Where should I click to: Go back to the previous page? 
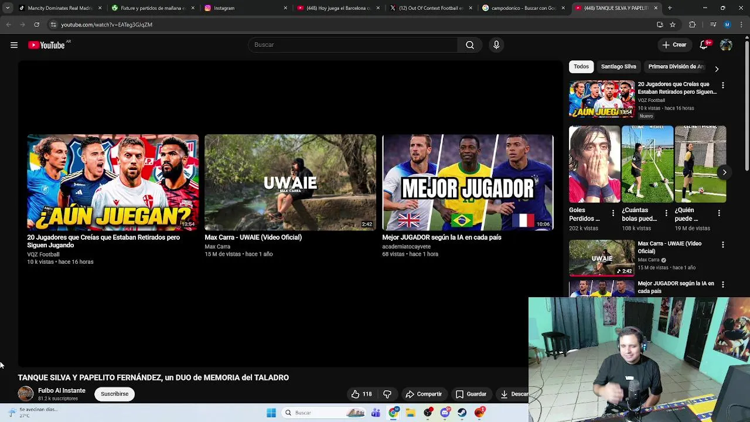(x=8, y=25)
